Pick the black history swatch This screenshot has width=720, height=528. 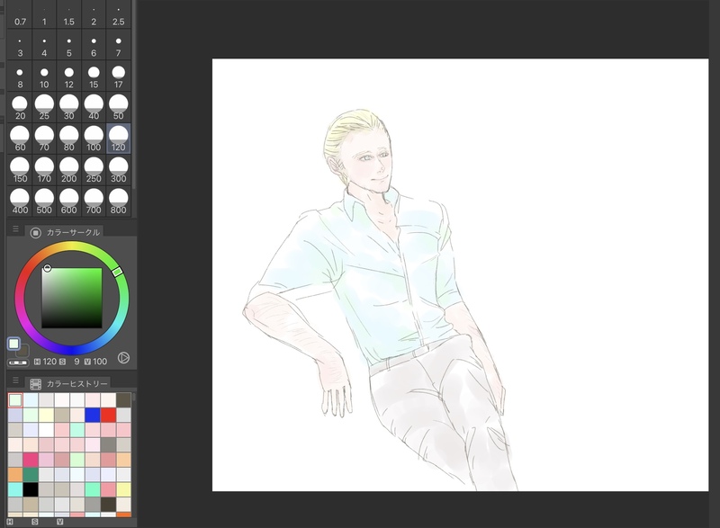pyautogui.click(x=31, y=489)
